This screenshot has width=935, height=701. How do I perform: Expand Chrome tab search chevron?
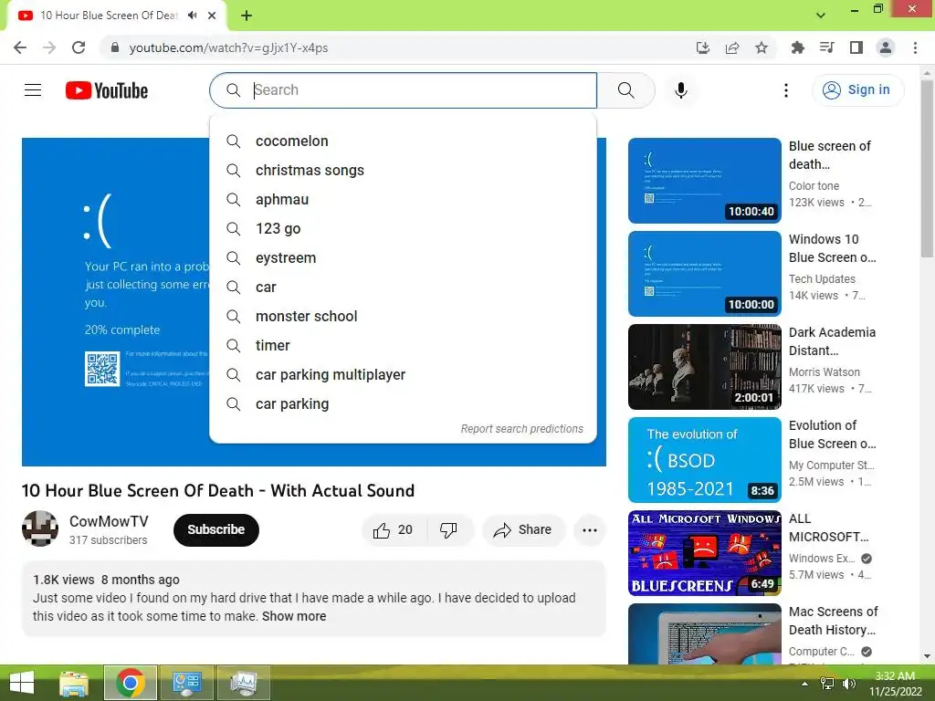coord(821,16)
